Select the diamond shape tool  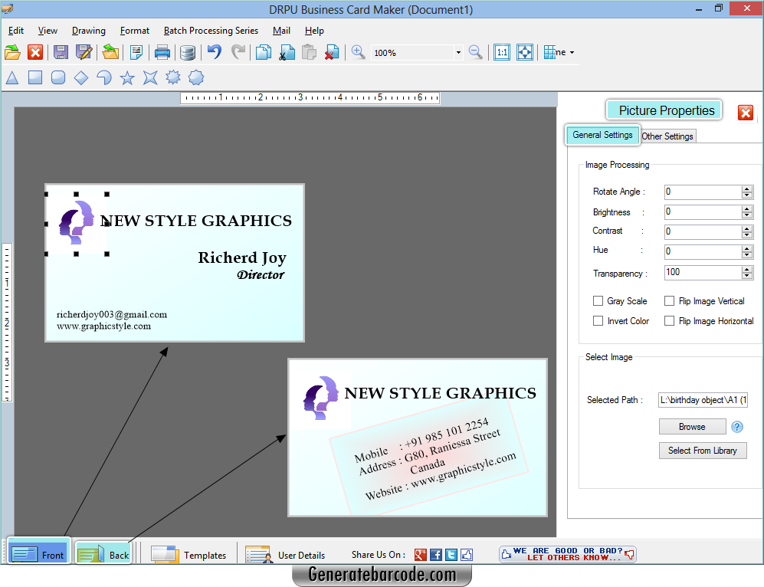(x=81, y=77)
